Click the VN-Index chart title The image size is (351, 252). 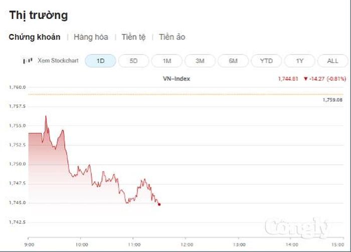[177, 78]
